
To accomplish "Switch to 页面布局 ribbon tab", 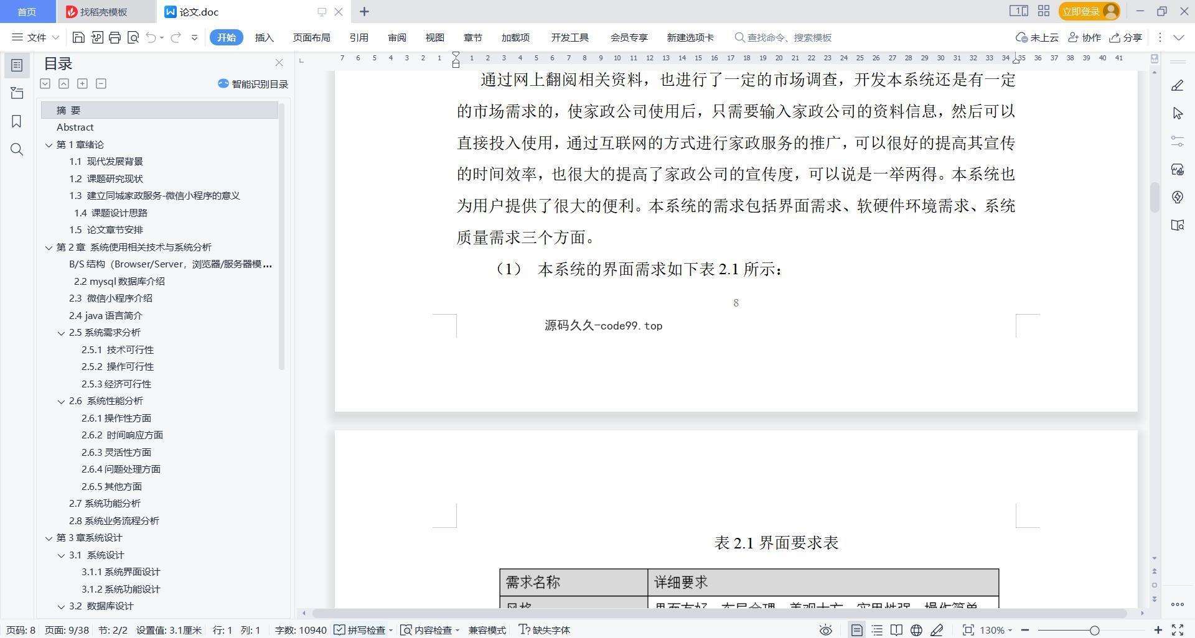I will click(311, 37).
